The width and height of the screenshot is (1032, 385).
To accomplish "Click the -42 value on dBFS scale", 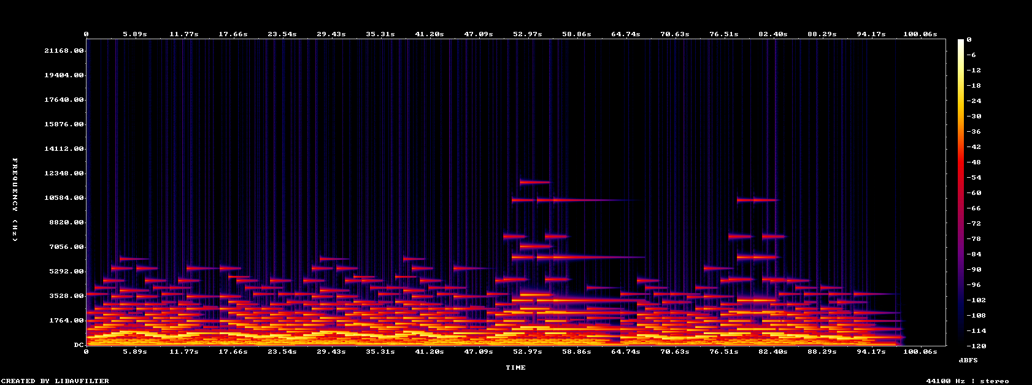I will [973, 147].
